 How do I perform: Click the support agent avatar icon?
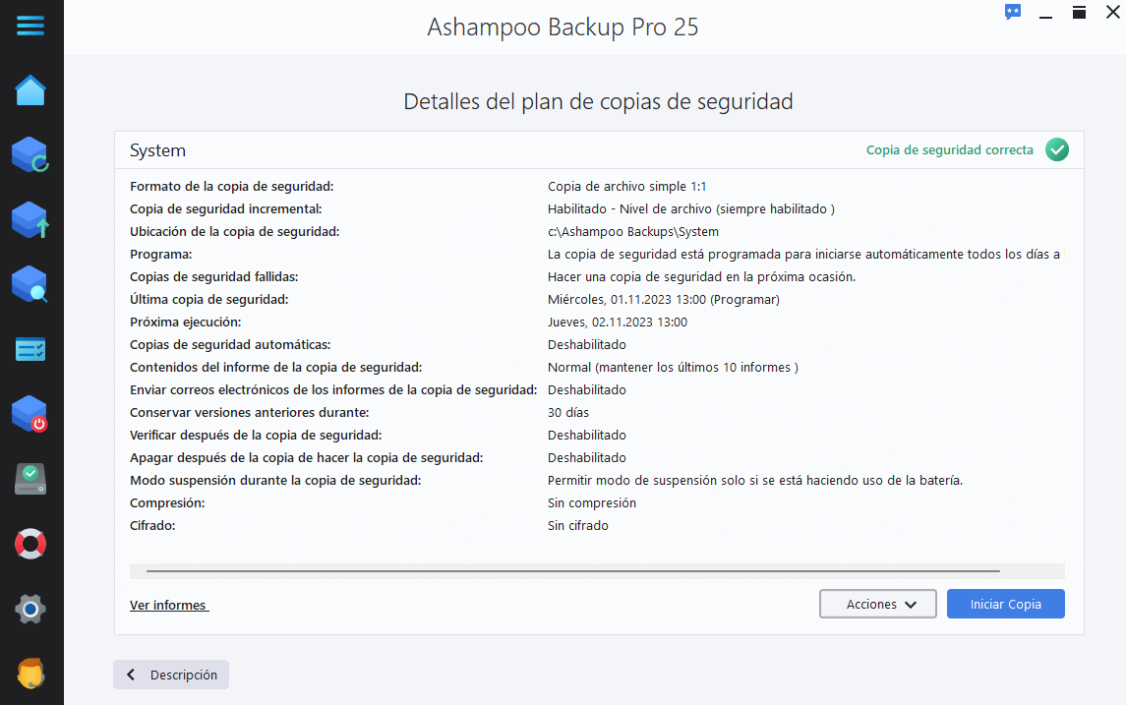pos(30,674)
